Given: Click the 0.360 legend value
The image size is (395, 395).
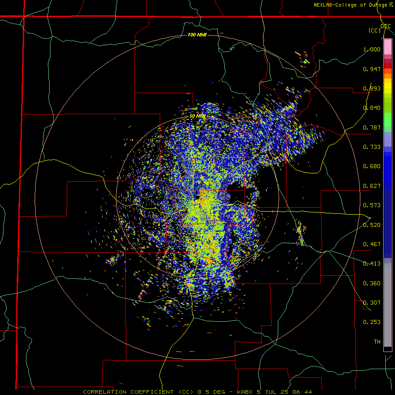Looking at the screenshot, I should pos(372,284).
